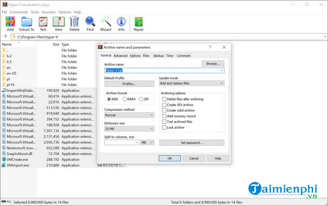Switch to the Advanced tab
Viewport: 328px width, 206px height.
(x=120, y=56)
